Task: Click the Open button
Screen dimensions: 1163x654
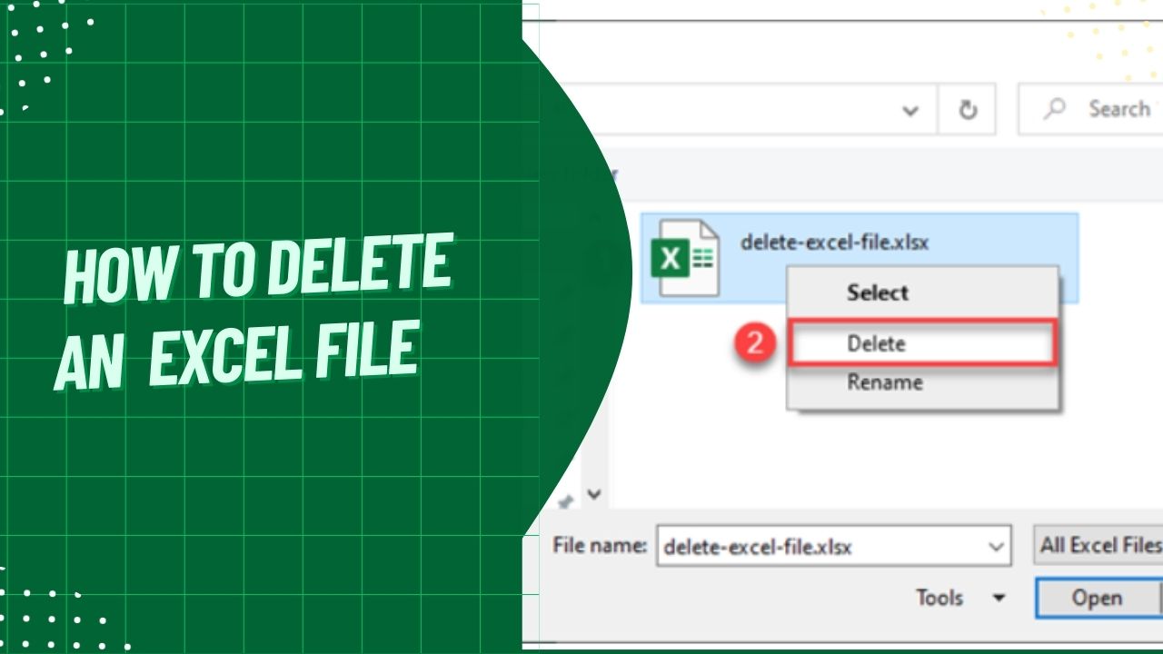Action: [x=1098, y=599]
